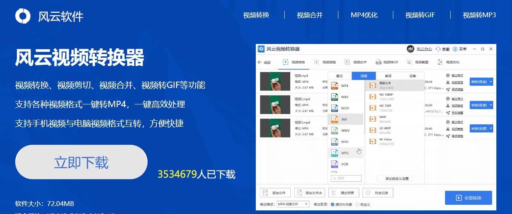Click the 清空列表 button
The image size is (512, 214).
click(344, 193)
